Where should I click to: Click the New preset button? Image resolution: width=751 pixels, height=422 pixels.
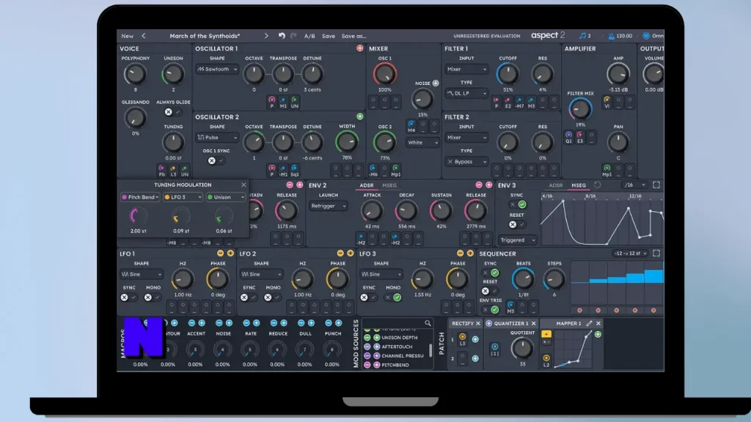[127, 37]
